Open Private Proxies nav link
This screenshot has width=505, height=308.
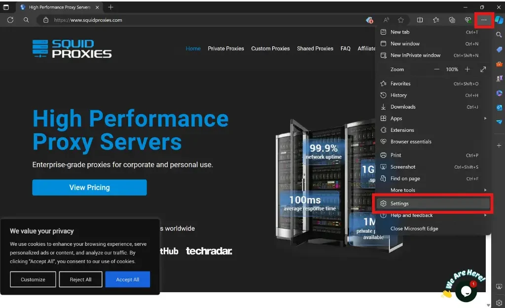(226, 48)
